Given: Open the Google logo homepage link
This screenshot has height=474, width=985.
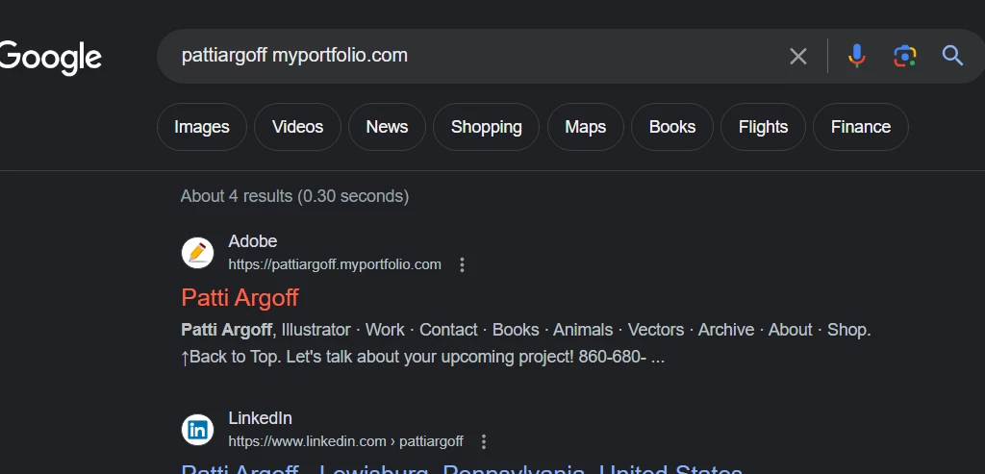Looking at the screenshot, I should point(50,58).
